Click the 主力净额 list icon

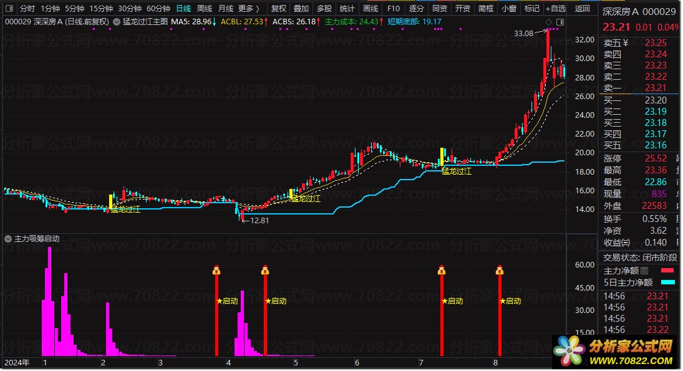pos(644,271)
